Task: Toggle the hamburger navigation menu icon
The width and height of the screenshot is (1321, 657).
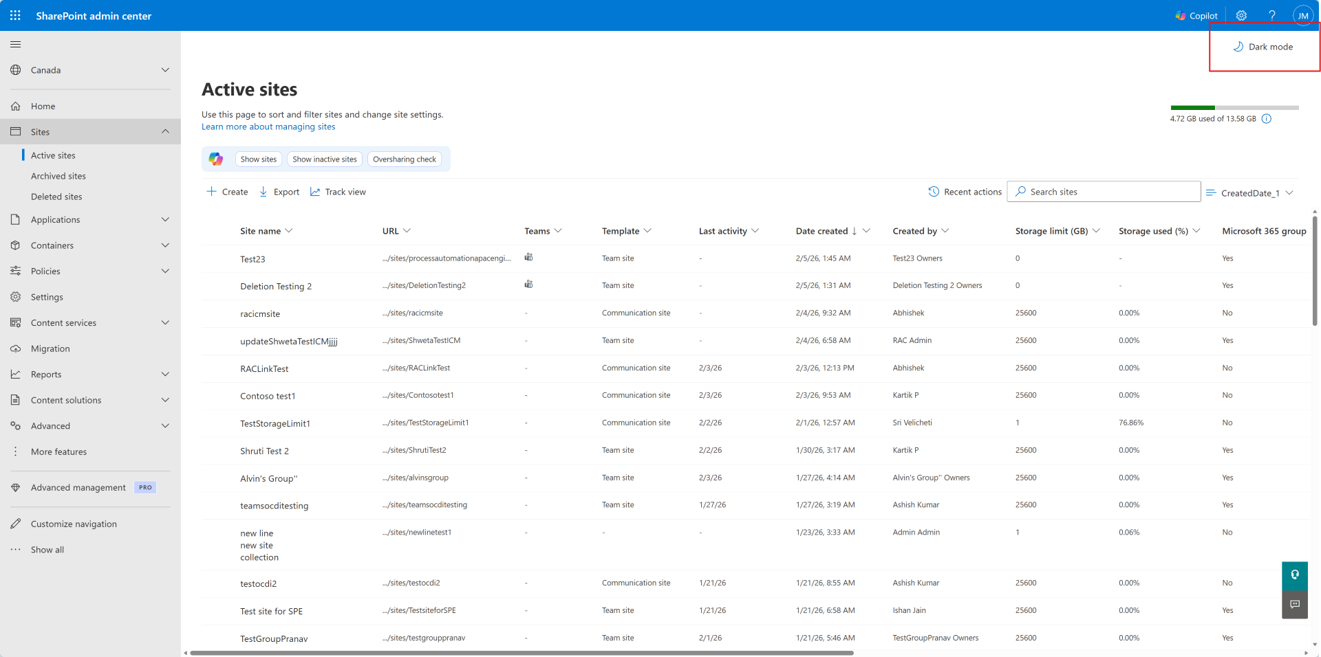Action: 15,45
